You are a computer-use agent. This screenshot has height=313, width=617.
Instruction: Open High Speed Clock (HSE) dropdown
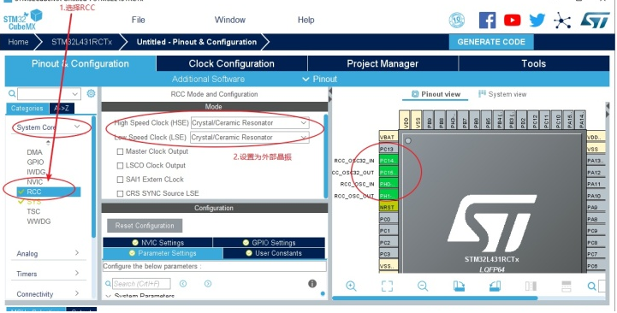tap(250, 122)
